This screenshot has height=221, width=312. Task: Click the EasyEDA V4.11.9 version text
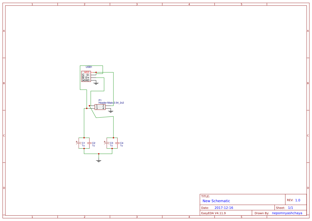pyautogui.click(x=214, y=213)
